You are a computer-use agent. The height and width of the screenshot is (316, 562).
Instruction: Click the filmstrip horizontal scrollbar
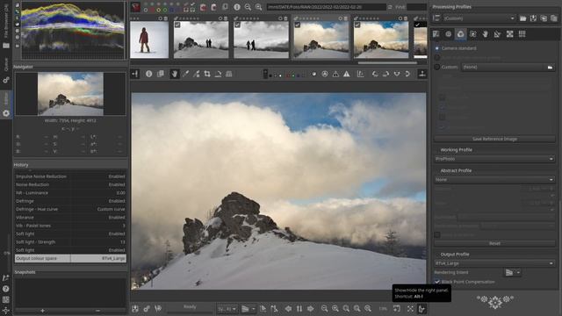[387, 62]
